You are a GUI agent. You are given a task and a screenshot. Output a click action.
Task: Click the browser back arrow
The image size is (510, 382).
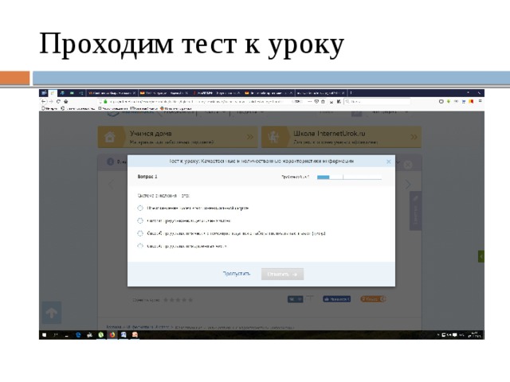pyautogui.click(x=44, y=102)
